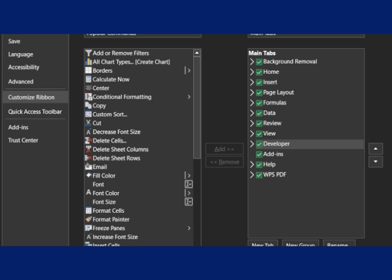Select the Delete Cells icon

pos(88,141)
